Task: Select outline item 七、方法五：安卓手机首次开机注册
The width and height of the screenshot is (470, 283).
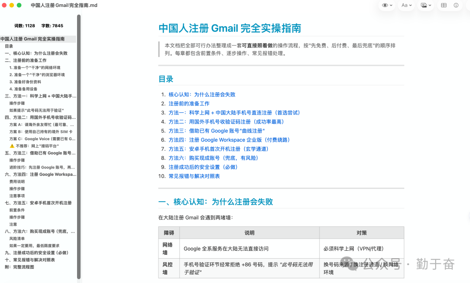Action: 38,203
